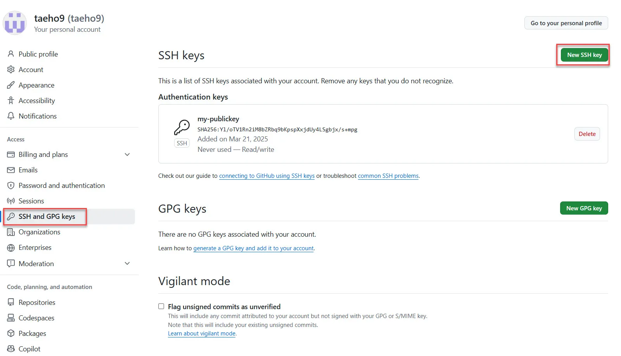Click the Password and authentication shield icon

click(11, 185)
